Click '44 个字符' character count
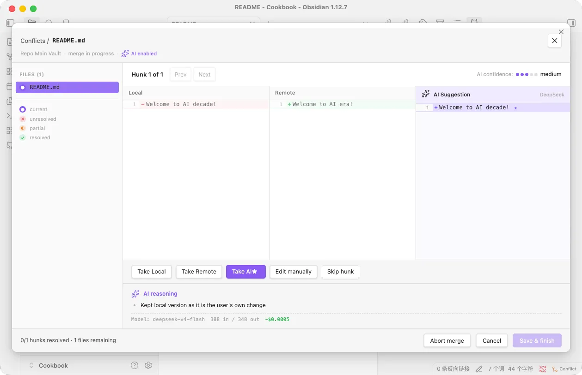 point(521,369)
